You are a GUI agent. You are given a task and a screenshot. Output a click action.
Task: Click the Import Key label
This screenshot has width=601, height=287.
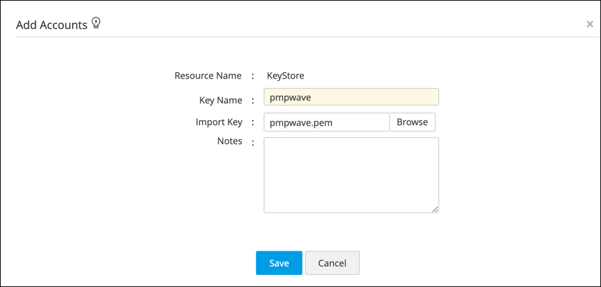(x=218, y=122)
